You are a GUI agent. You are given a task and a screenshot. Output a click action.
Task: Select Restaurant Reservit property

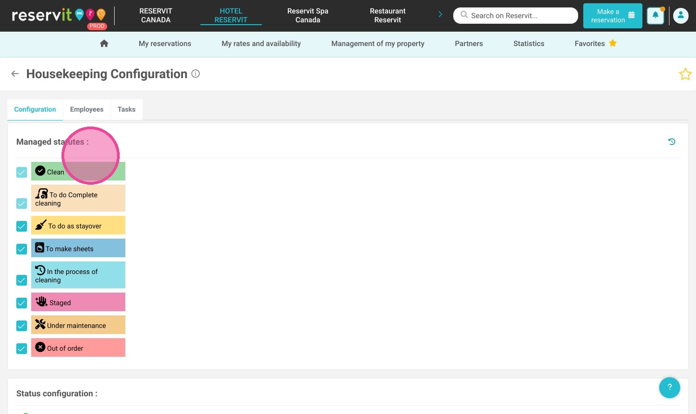point(388,15)
